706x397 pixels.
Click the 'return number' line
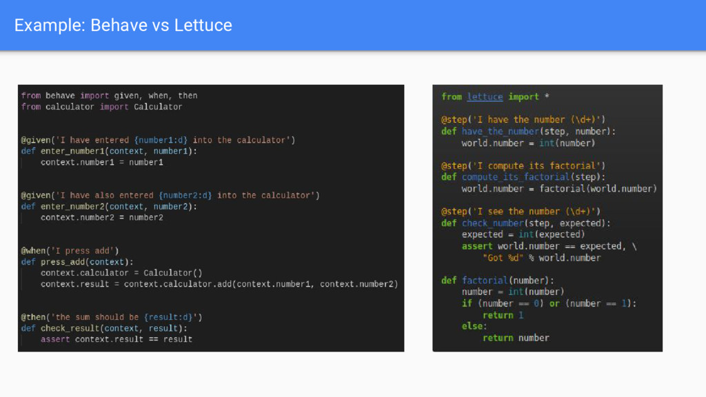tap(516, 338)
